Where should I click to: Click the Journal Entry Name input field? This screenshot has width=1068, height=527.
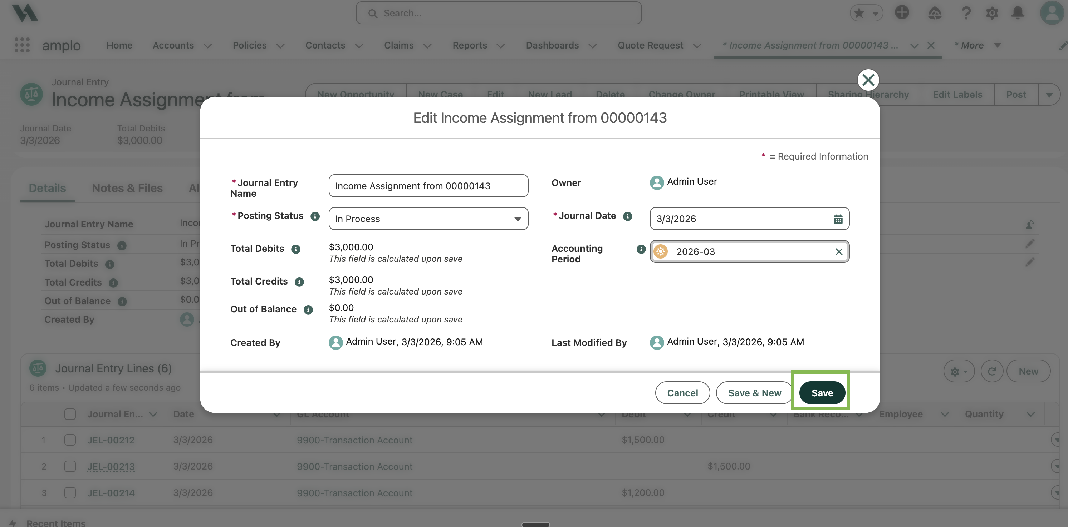(x=428, y=186)
